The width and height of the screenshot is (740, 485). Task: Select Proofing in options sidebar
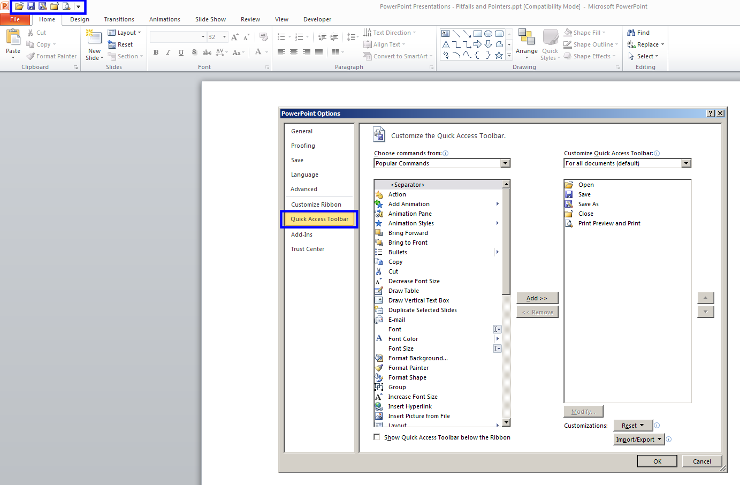tap(303, 146)
